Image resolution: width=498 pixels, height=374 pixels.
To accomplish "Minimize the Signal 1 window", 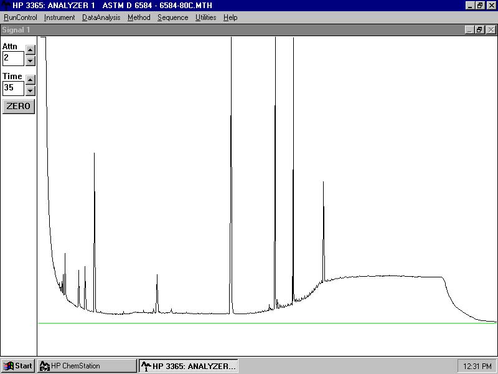I will point(470,30).
